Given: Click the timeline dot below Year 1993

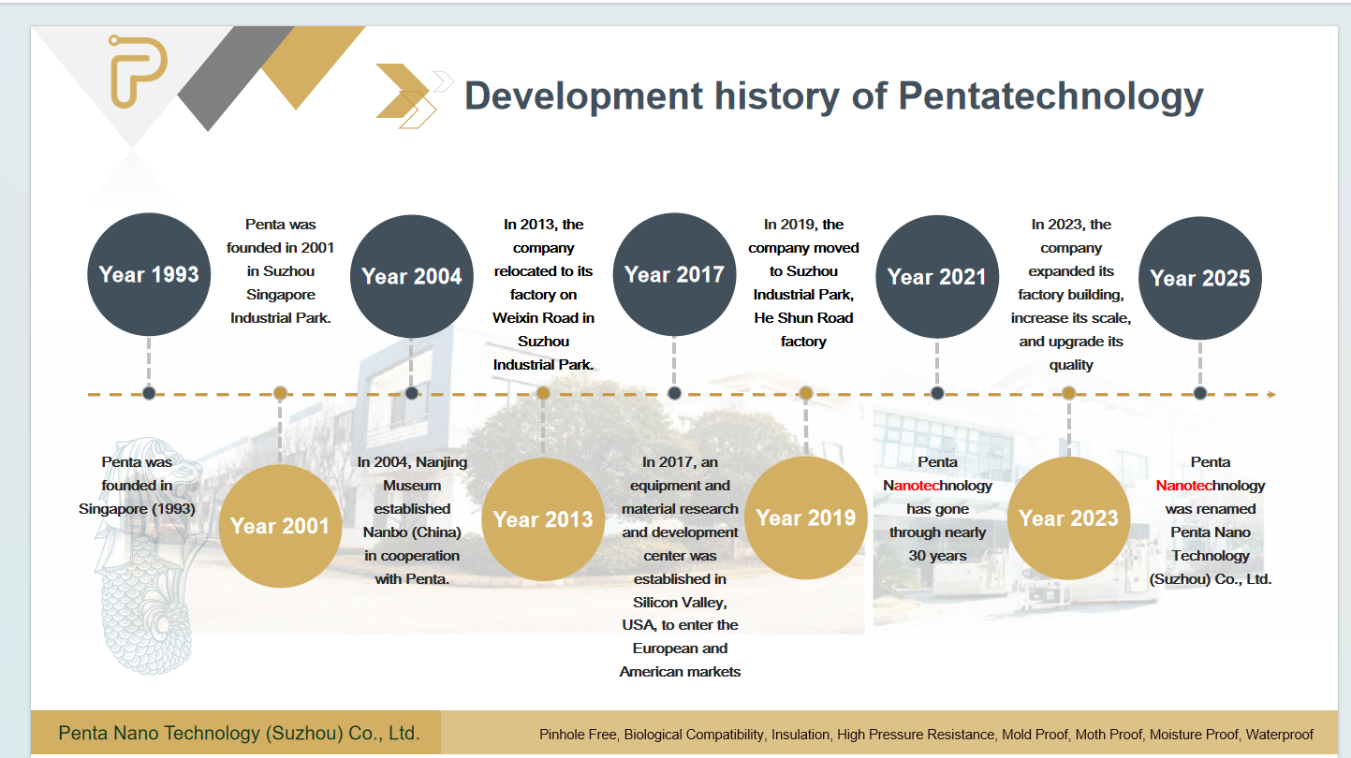Looking at the screenshot, I should point(149,393).
